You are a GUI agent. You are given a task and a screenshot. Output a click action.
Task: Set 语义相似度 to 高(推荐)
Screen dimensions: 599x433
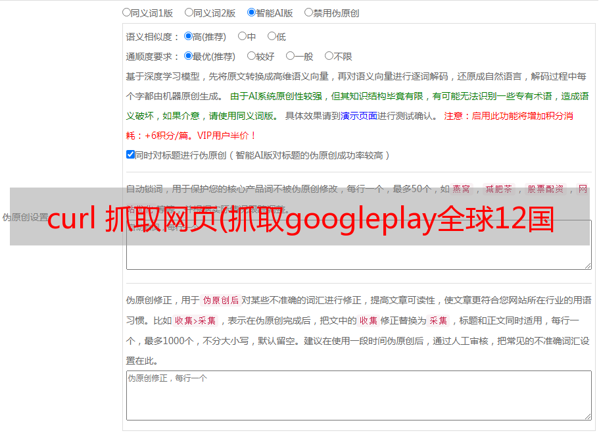[x=188, y=37]
